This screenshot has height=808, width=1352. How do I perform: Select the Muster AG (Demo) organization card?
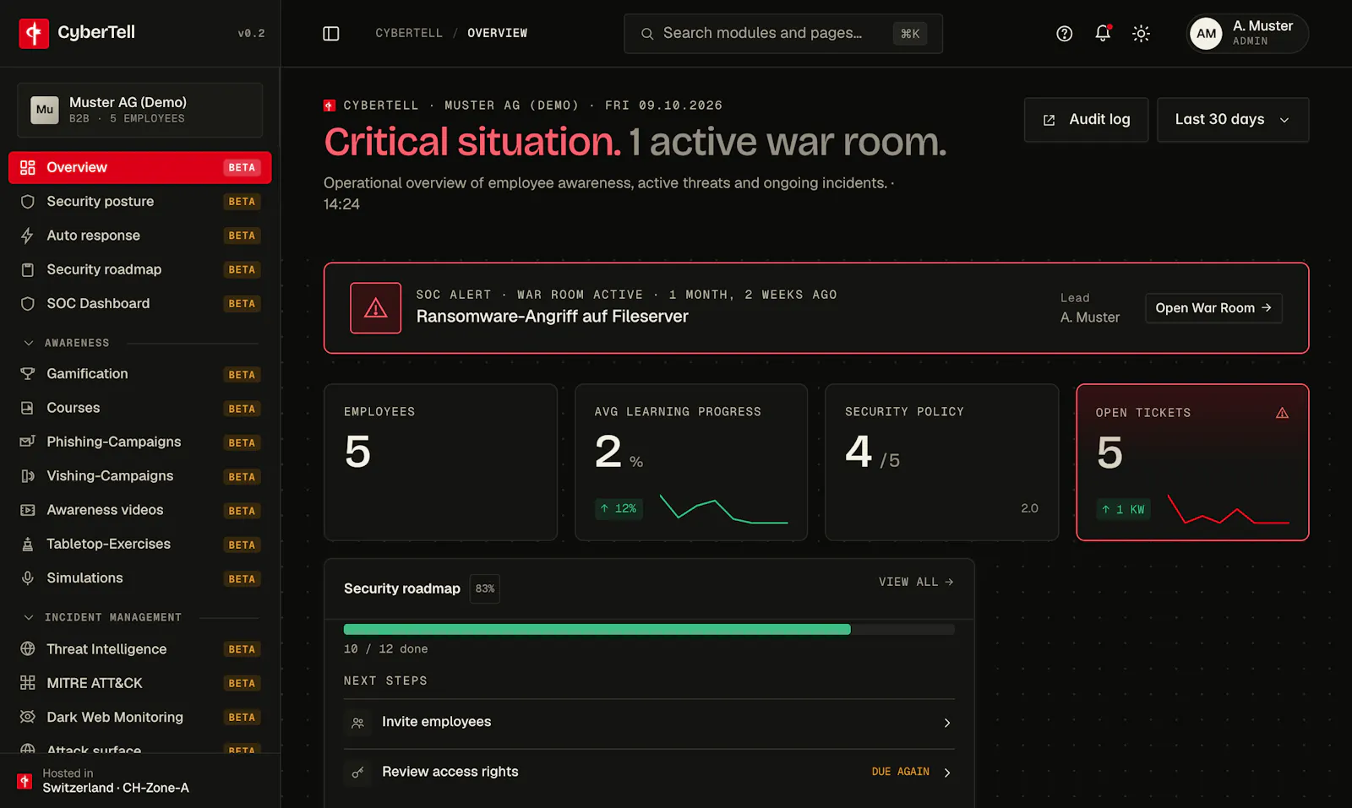[140, 110]
